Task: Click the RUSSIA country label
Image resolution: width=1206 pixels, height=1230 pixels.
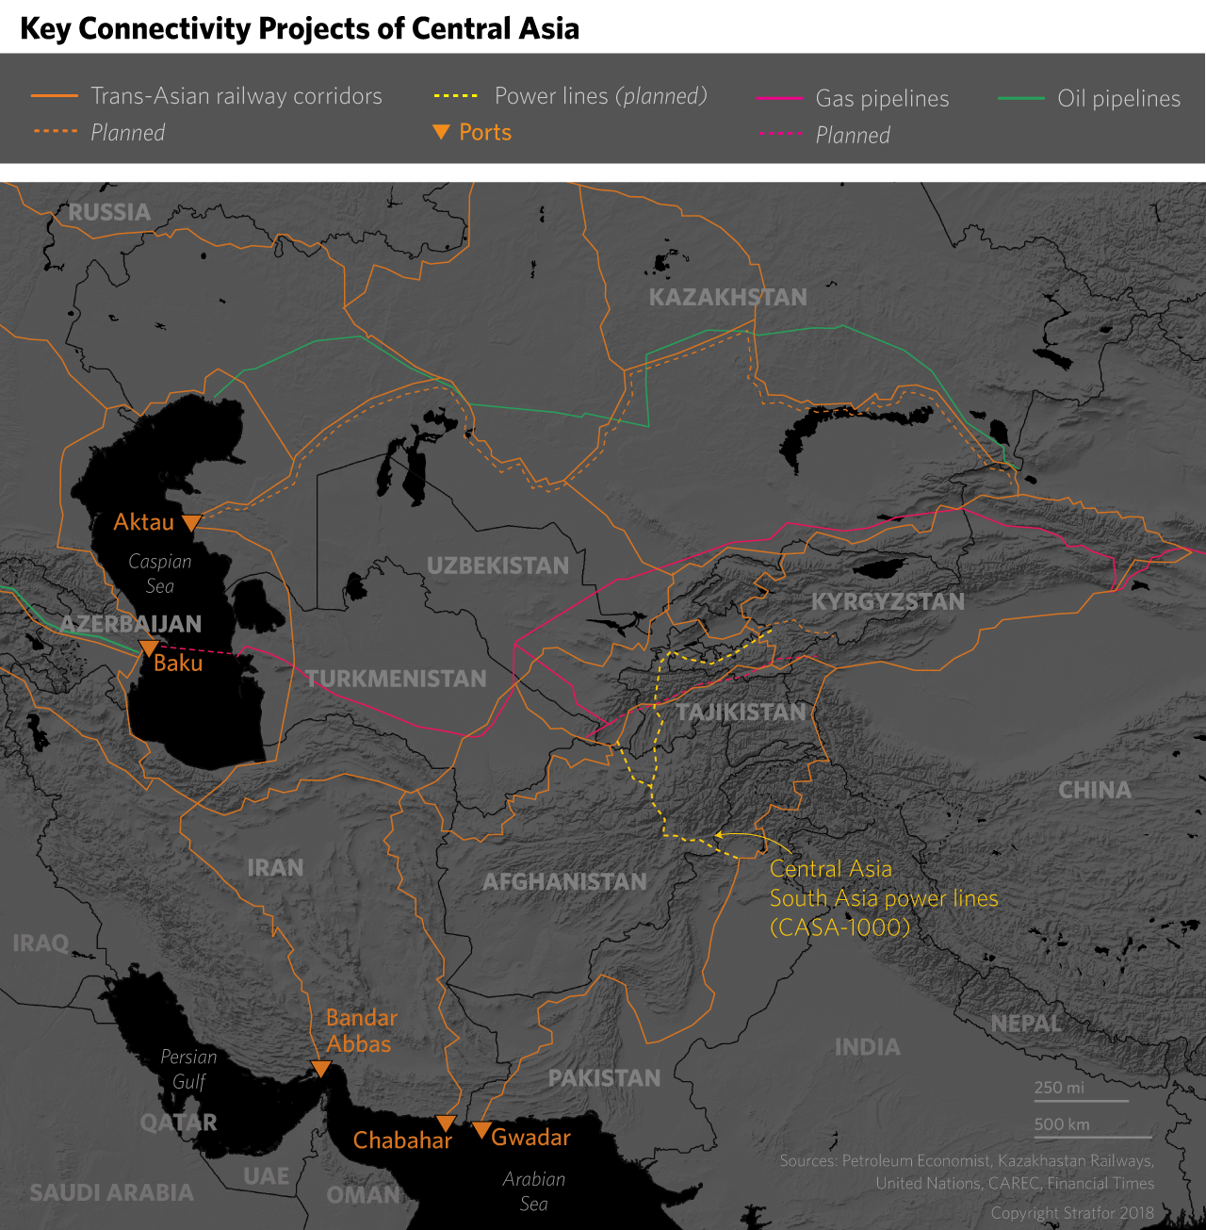Action: tap(109, 213)
